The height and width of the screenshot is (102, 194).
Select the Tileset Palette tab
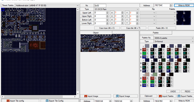pyautogui.click(x=8, y=5)
